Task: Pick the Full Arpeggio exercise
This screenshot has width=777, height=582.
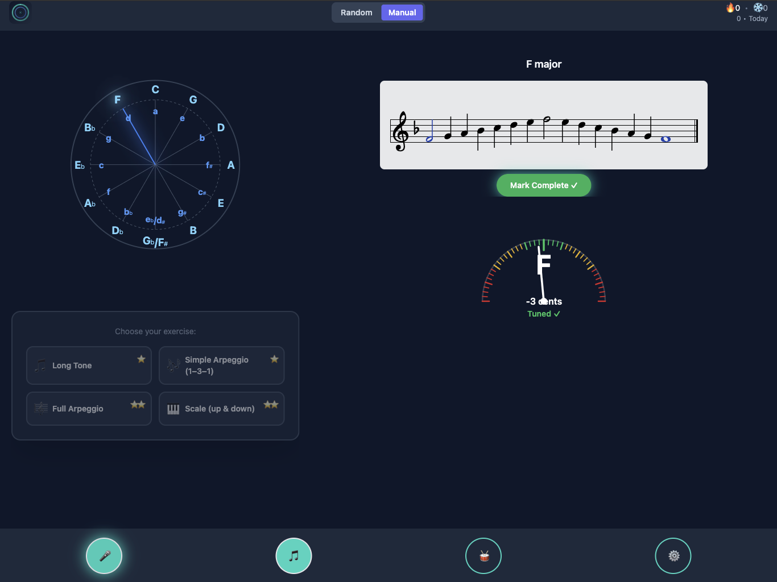Action: pyautogui.click(x=89, y=409)
